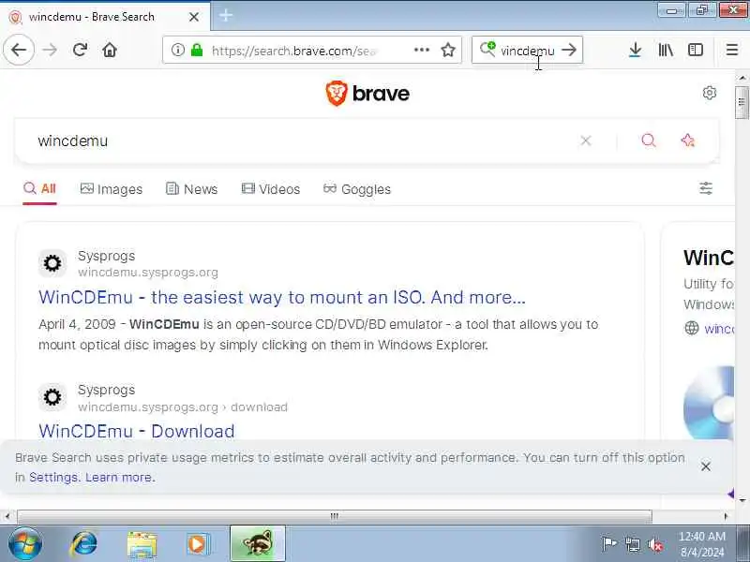Open page actions three-dot menu

(421, 50)
